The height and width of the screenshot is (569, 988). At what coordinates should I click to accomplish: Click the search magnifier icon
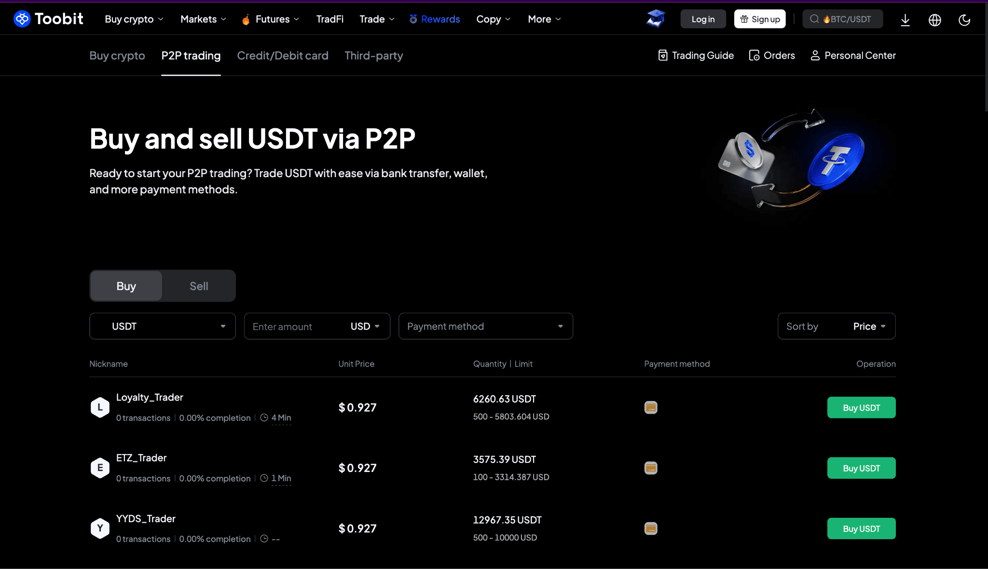click(814, 19)
